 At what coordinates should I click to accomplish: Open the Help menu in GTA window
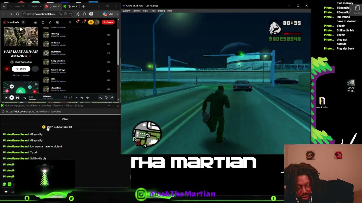pyautogui.click(x=170, y=11)
